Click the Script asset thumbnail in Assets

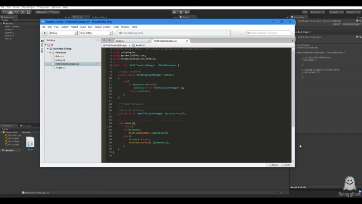[x=30, y=142]
